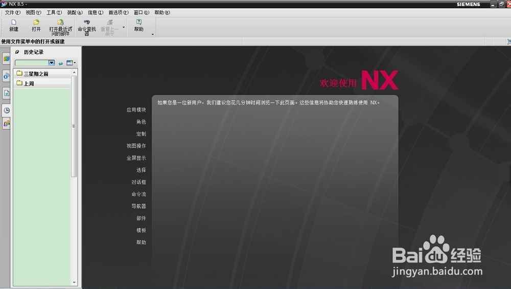
Task: Open the 首选项(P) menu
Action: point(119,12)
